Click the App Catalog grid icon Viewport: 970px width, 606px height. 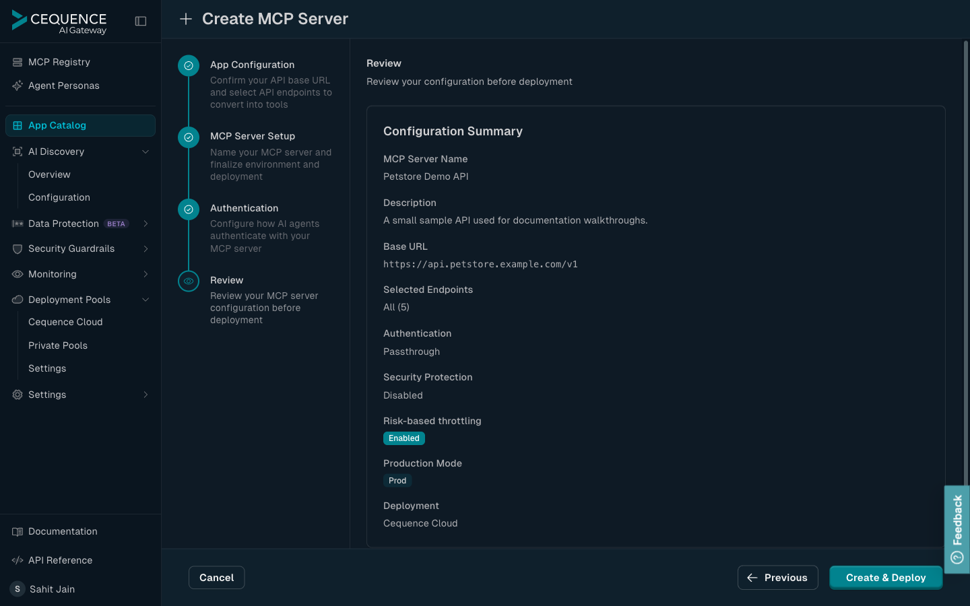pos(18,125)
